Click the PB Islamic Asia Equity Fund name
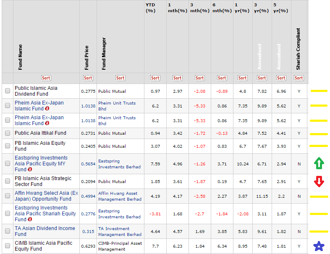Image resolution: width=330 pixels, height=254 pixels. coord(40,146)
